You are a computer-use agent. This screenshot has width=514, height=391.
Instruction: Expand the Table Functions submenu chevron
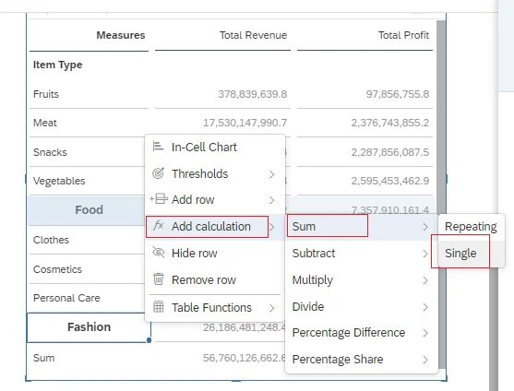click(x=271, y=308)
